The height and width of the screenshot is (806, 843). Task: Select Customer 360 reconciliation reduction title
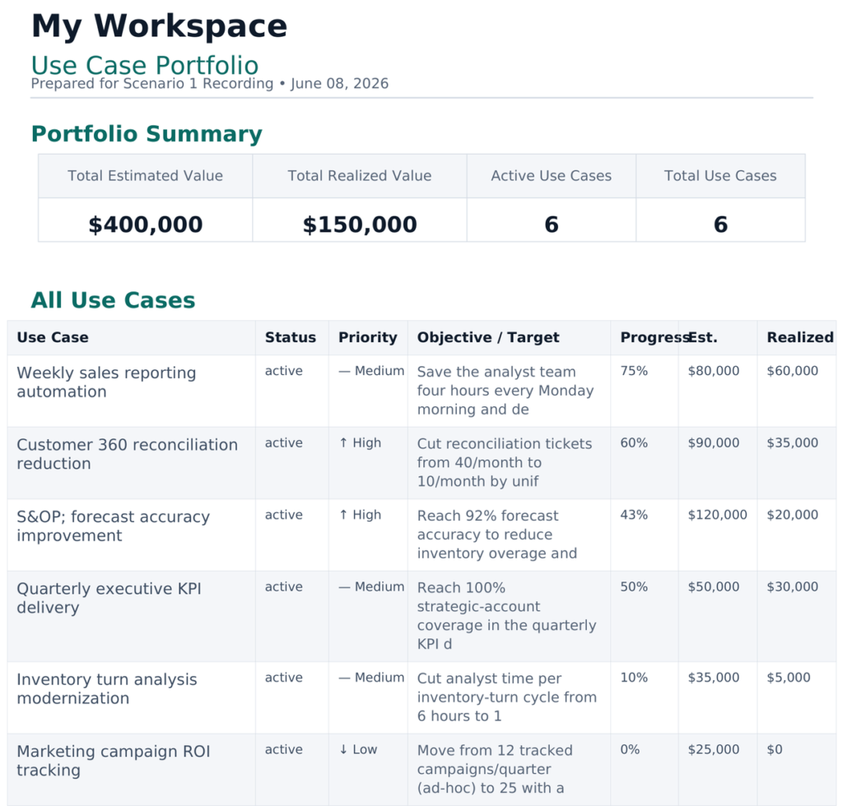tap(127, 454)
